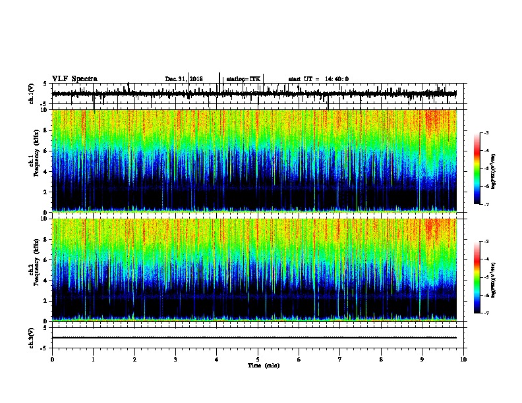
Task: Click the "VLF Spectra" plot title
Action: (74, 79)
